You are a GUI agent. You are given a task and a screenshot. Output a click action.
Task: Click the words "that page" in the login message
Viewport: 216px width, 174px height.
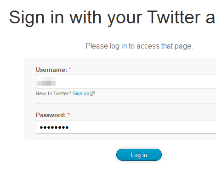[177, 46]
